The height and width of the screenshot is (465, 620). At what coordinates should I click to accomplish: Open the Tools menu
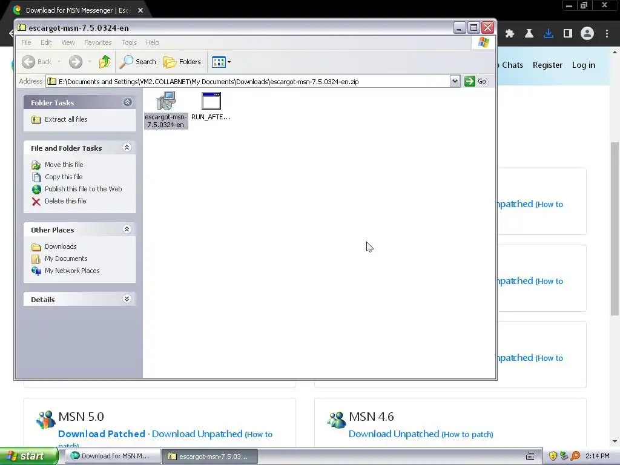(128, 42)
